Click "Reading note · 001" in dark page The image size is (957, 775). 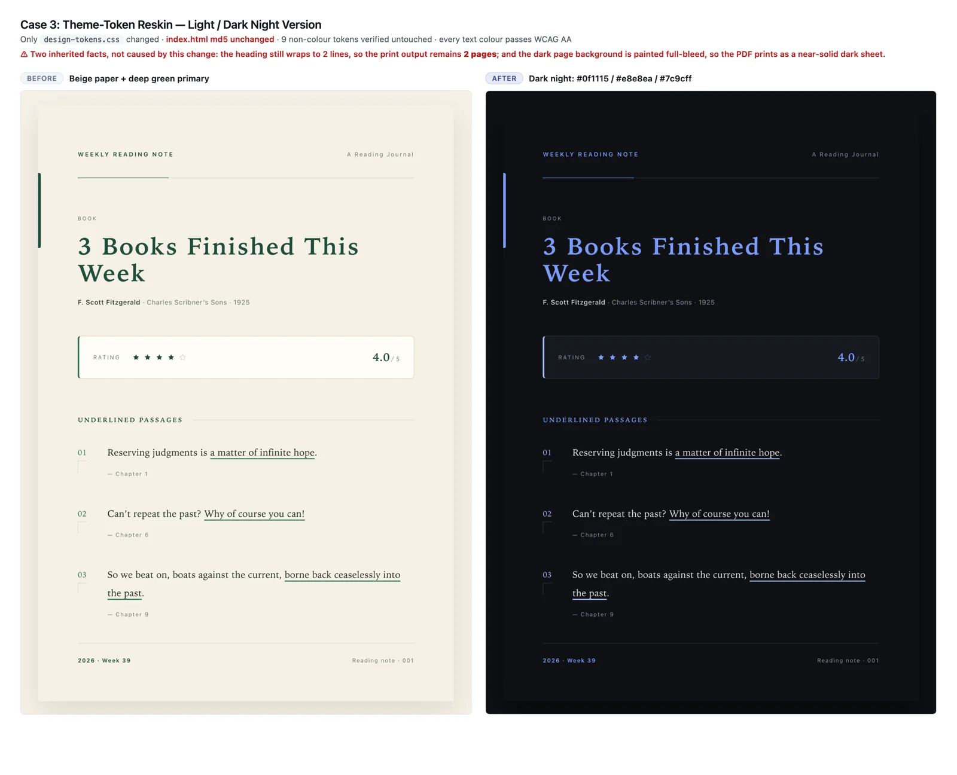(x=848, y=661)
